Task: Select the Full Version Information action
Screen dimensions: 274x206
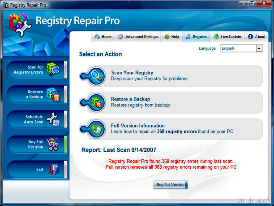Action: 171,129
